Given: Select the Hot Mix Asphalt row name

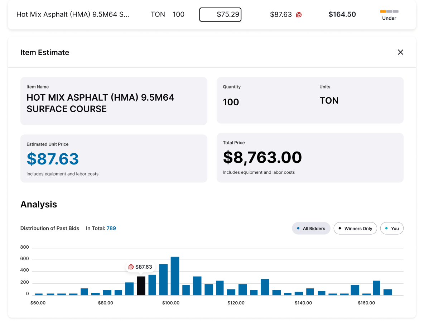Looking at the screenshot, I should coord(73,15).
